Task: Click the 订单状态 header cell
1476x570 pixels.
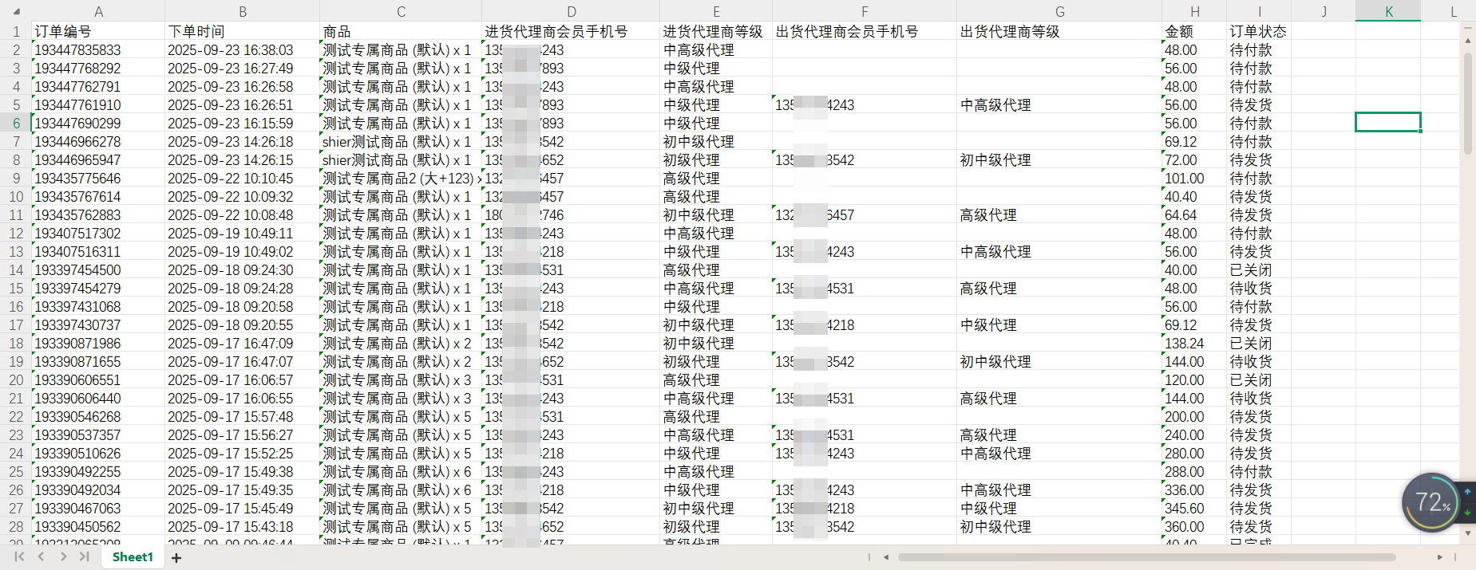Action: click(x=1258, y=31)
